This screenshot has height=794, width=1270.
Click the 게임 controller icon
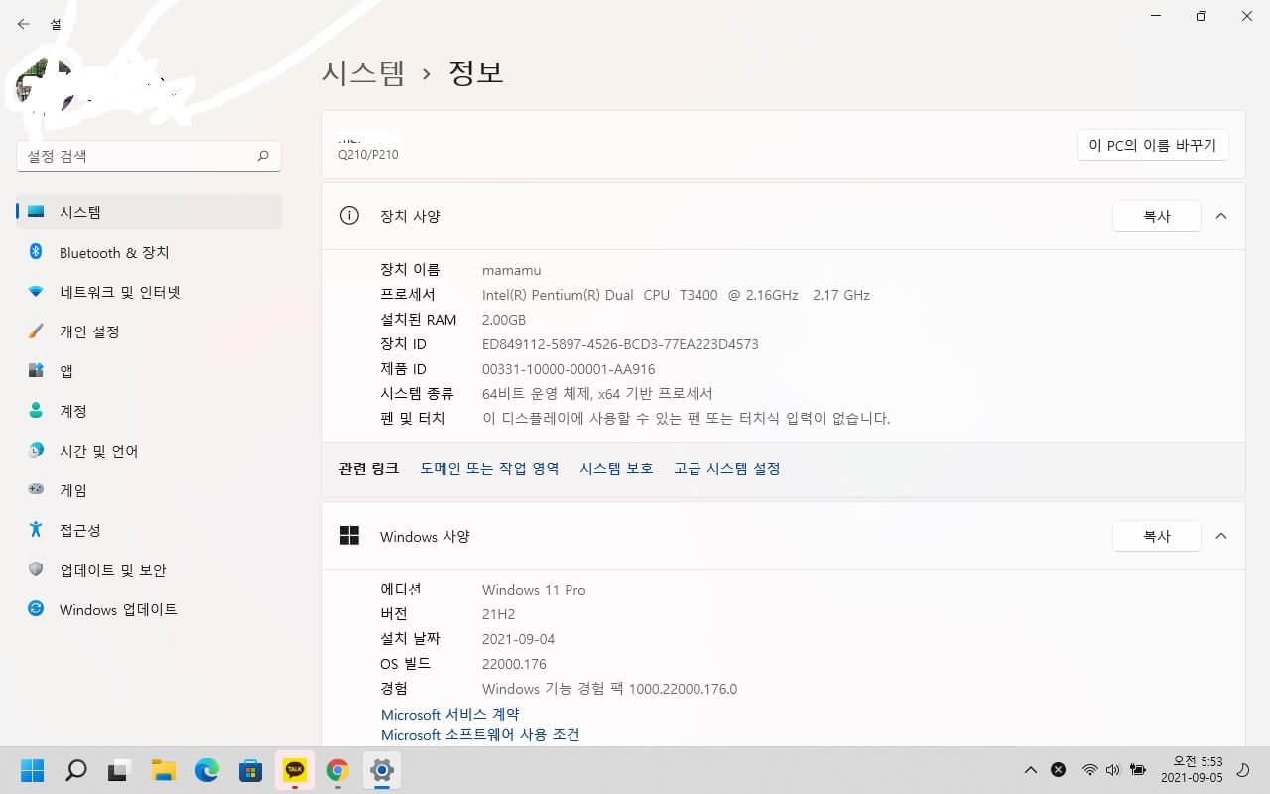point(36,489)
